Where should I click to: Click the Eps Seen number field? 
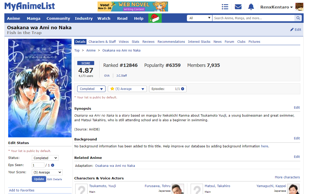[38, 165]
